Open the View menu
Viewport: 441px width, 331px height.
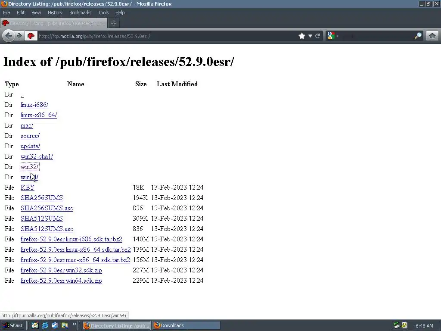coord(36,12)
